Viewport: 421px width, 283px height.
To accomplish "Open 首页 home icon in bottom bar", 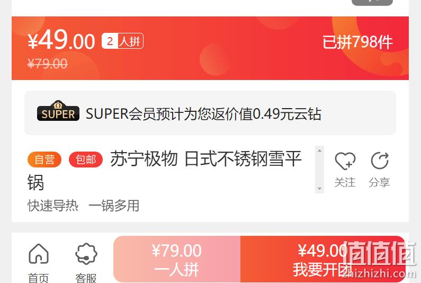I will point(39,254).
